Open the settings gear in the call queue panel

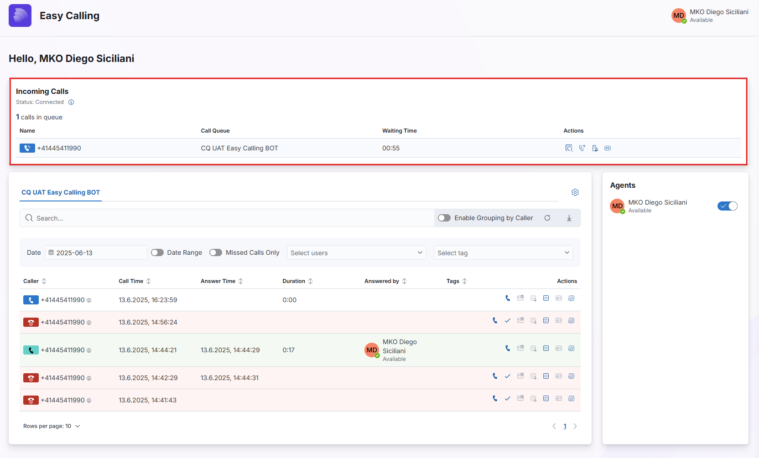[x=575, y=192]
